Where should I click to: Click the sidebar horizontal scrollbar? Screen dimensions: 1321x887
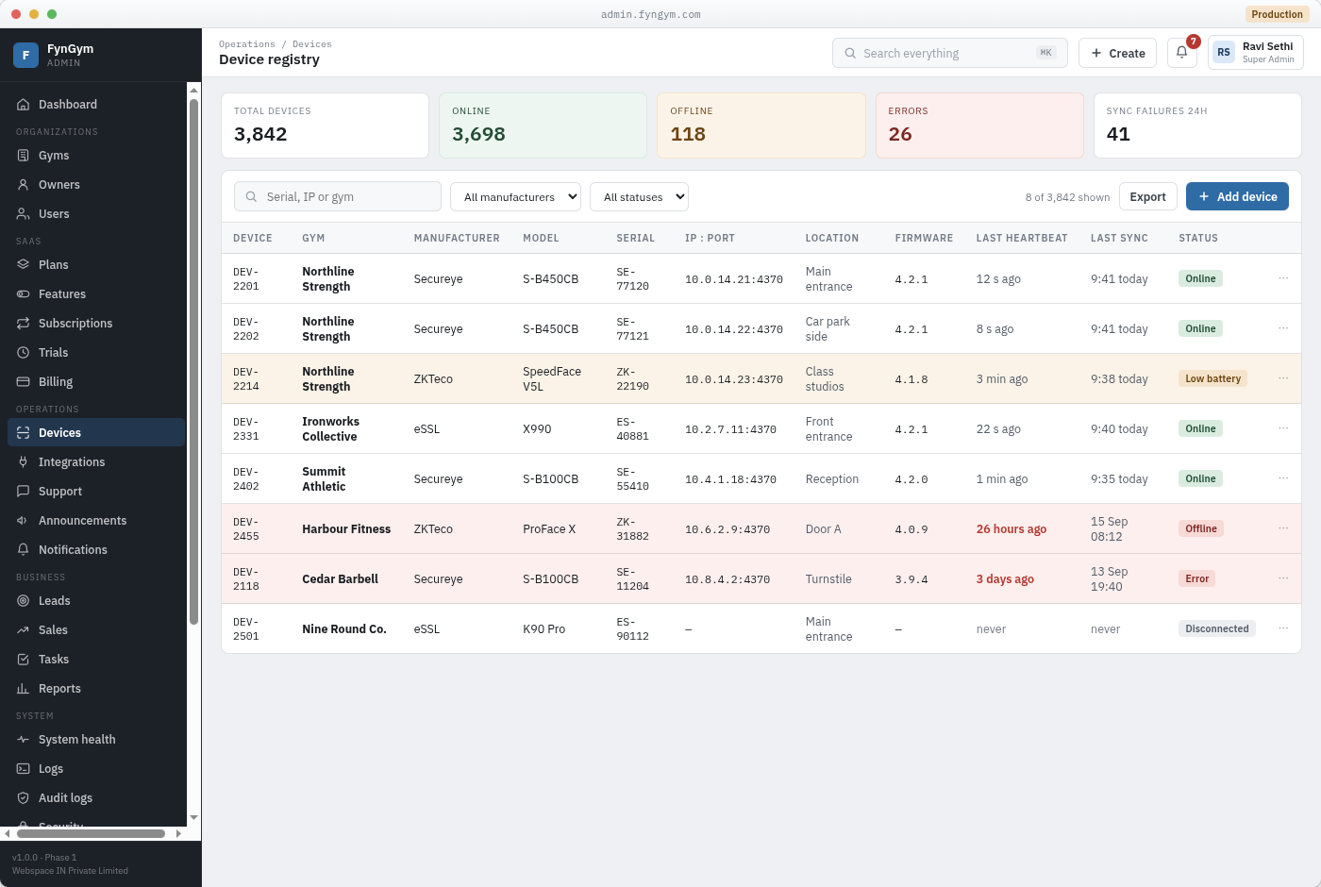tap(91, 833)
